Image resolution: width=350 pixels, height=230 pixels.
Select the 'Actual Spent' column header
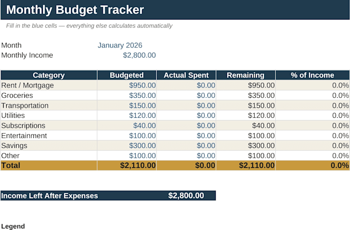click(186, 75)
